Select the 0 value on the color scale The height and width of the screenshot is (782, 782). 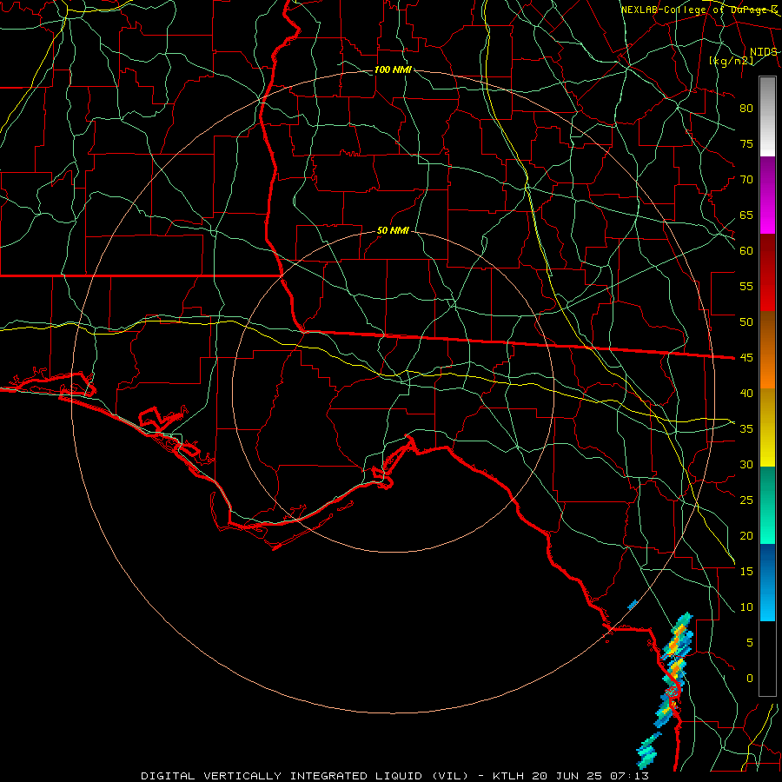pyautogui.click(x=750, y=679)
